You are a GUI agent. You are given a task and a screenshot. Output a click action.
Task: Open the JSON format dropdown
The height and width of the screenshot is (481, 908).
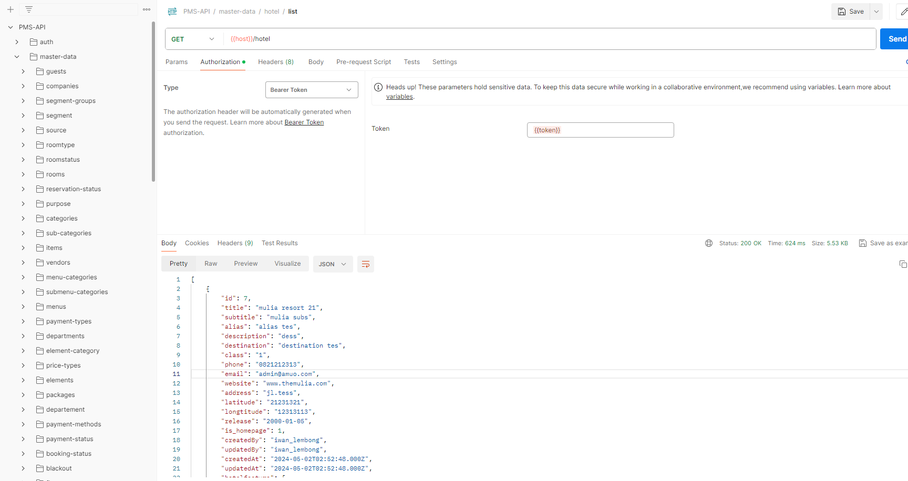click(x=333, y=264)
